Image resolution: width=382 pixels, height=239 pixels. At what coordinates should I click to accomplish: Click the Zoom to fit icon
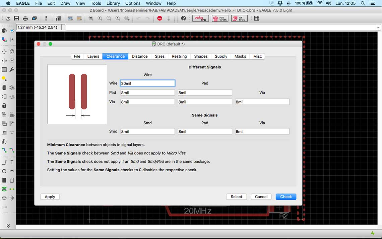(91, 18)
